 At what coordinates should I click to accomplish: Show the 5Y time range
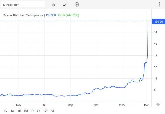tap(38, 111)
